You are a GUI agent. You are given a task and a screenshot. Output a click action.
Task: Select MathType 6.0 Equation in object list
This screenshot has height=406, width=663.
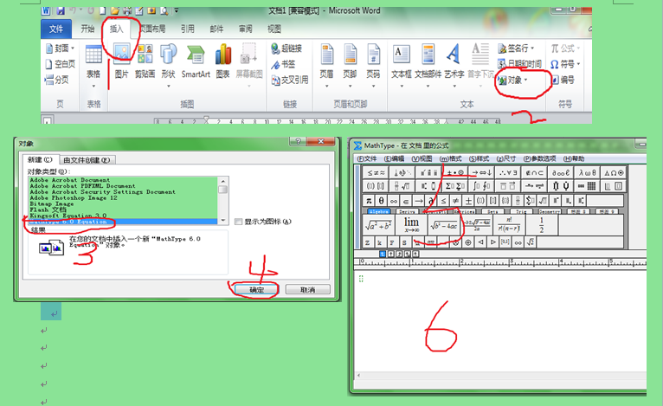[123, 222]
